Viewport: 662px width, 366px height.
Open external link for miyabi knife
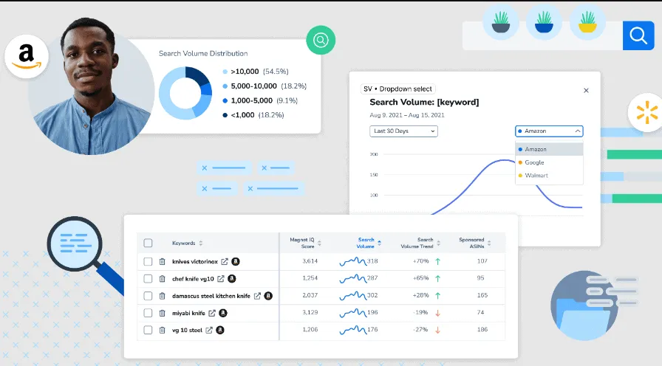pos(212,313)
